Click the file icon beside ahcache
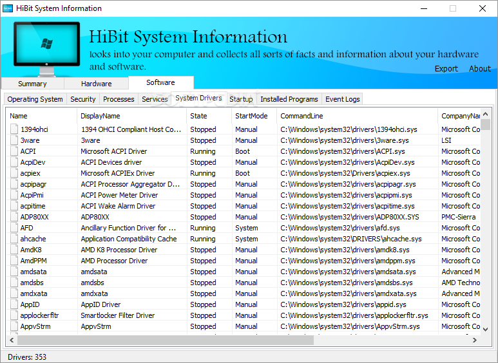This screenshot has height=363, width=498. (14, 239)
